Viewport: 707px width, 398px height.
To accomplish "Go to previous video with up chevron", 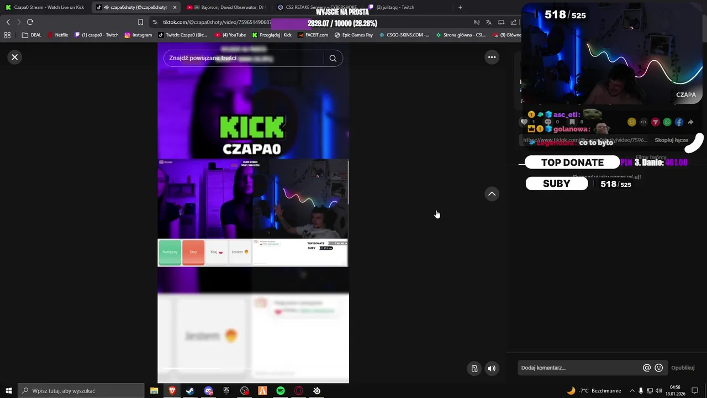I will (x=492, y=193).
